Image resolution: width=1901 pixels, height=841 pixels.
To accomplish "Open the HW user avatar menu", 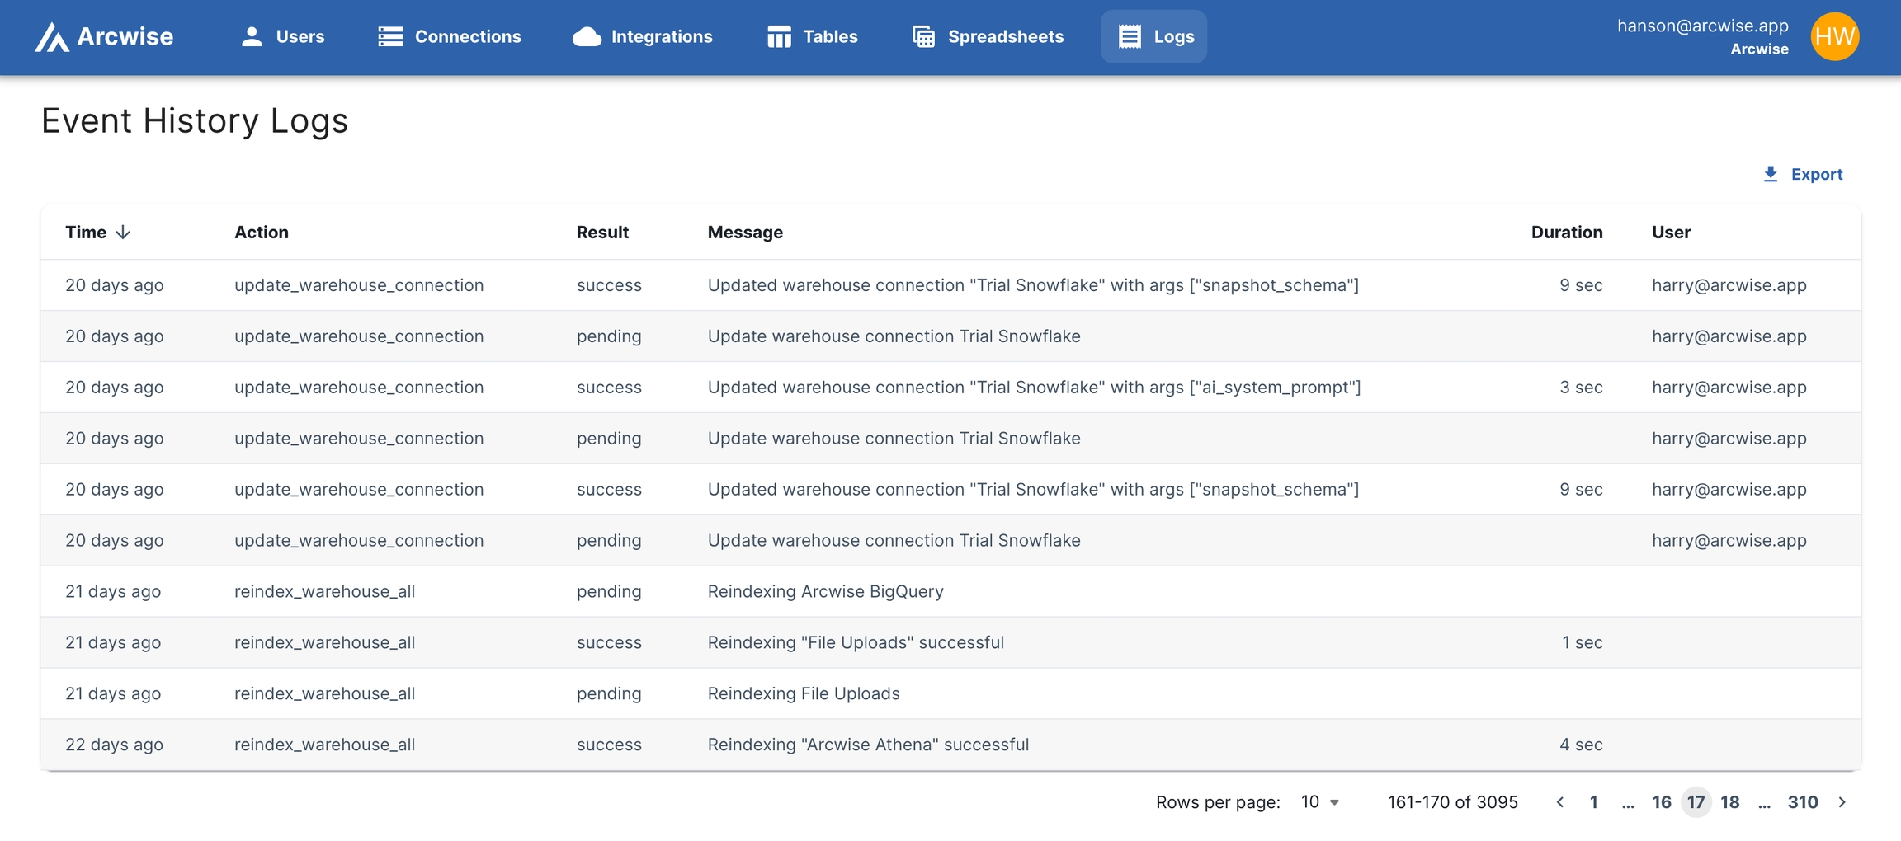I will (x=1834, y=36).
